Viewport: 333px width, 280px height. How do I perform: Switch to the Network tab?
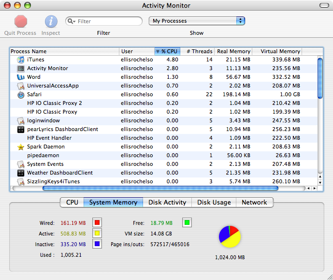coord(254,202)
